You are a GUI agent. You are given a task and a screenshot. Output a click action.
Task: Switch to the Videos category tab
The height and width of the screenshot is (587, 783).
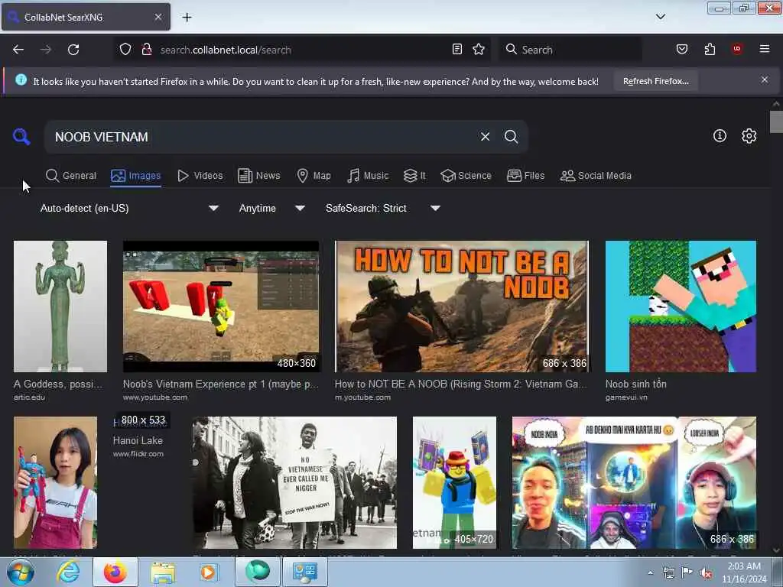click(200, 176)
